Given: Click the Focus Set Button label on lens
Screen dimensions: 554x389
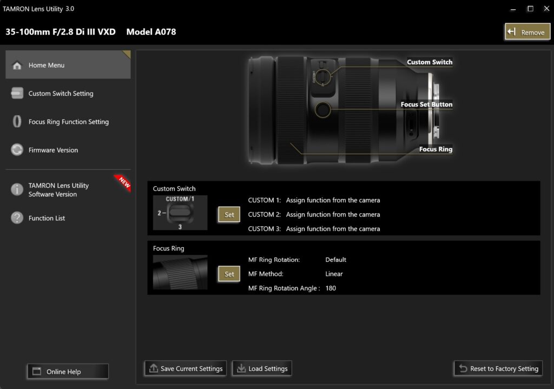Looking at the screenshot, I should tap(426, 104).
